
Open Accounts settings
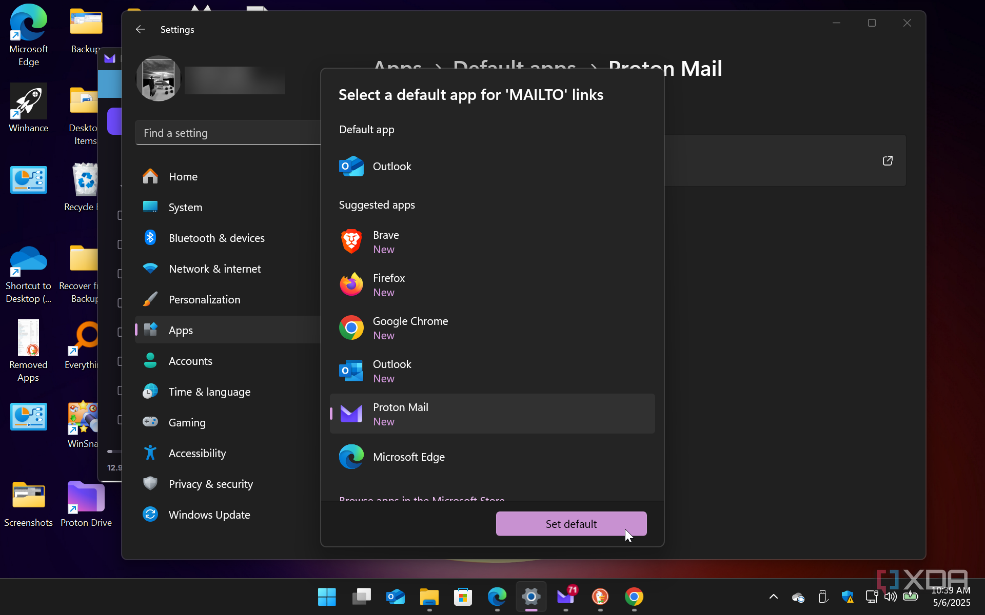228,361
